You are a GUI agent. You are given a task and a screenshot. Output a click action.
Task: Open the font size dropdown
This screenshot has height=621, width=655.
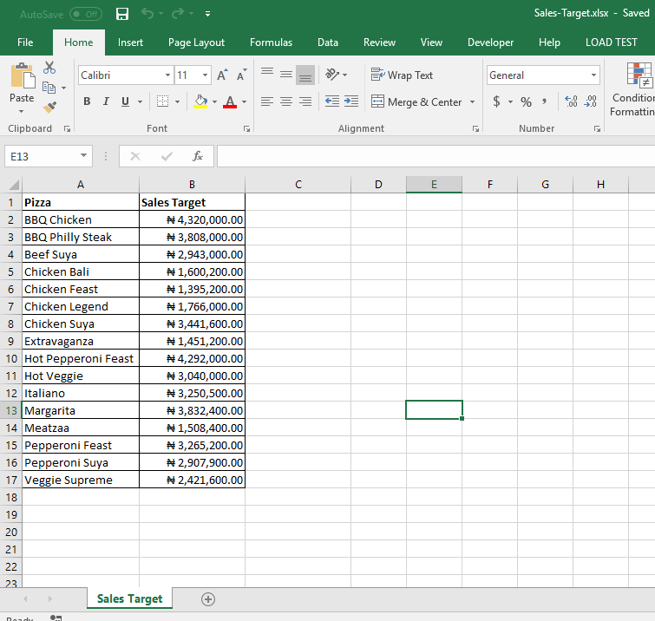pos(205,75)
